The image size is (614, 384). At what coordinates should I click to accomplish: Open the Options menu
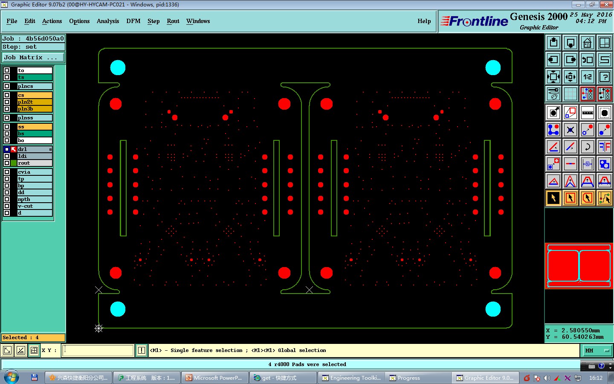[x=79, y=21]
